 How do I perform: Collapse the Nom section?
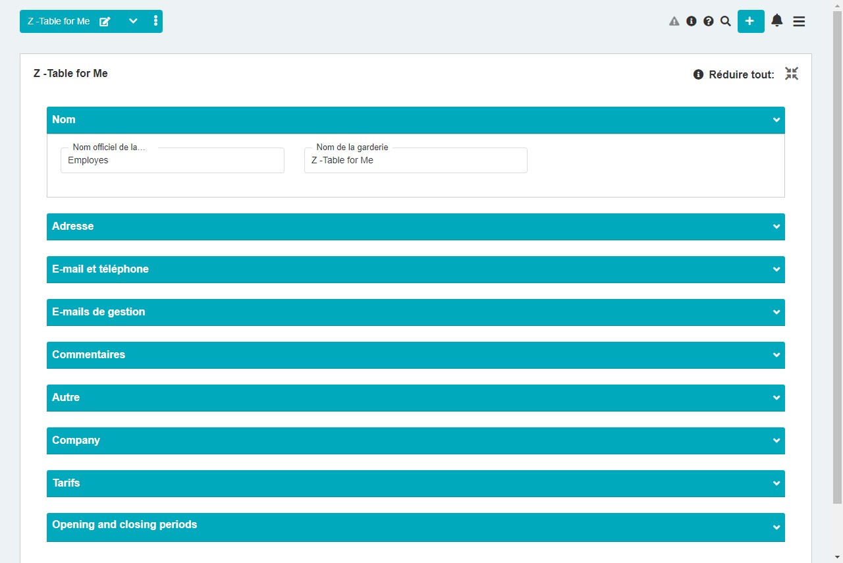[775, 120]
